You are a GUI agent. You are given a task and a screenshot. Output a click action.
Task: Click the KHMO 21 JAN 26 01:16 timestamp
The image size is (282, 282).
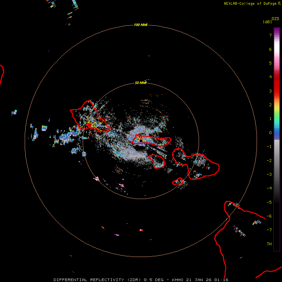point(200,280)
